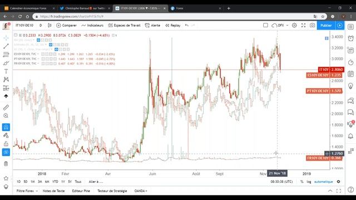The height and width of the screenshot is (200, 356).
Task: Click the blue Publier button
Action: coord(326,26)
